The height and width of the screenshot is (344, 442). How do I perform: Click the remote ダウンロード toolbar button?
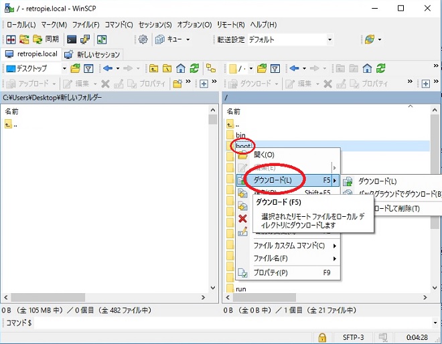(250, 84)
